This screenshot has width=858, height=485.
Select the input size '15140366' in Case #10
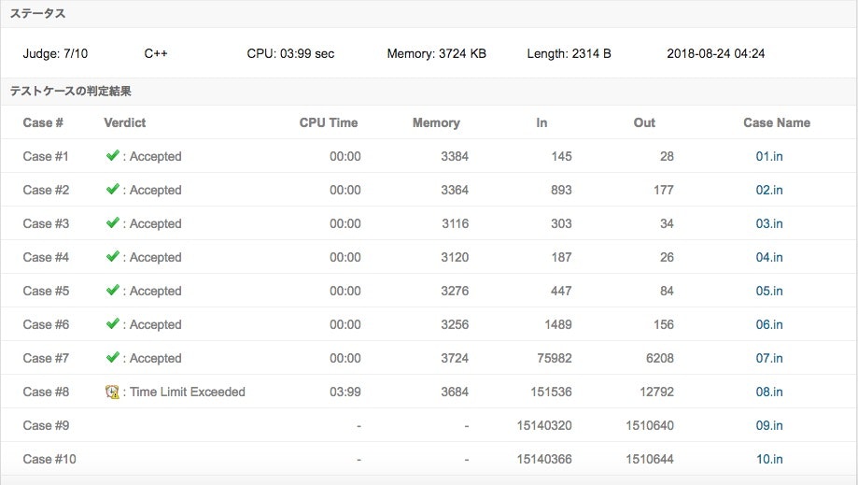point(544,459)
